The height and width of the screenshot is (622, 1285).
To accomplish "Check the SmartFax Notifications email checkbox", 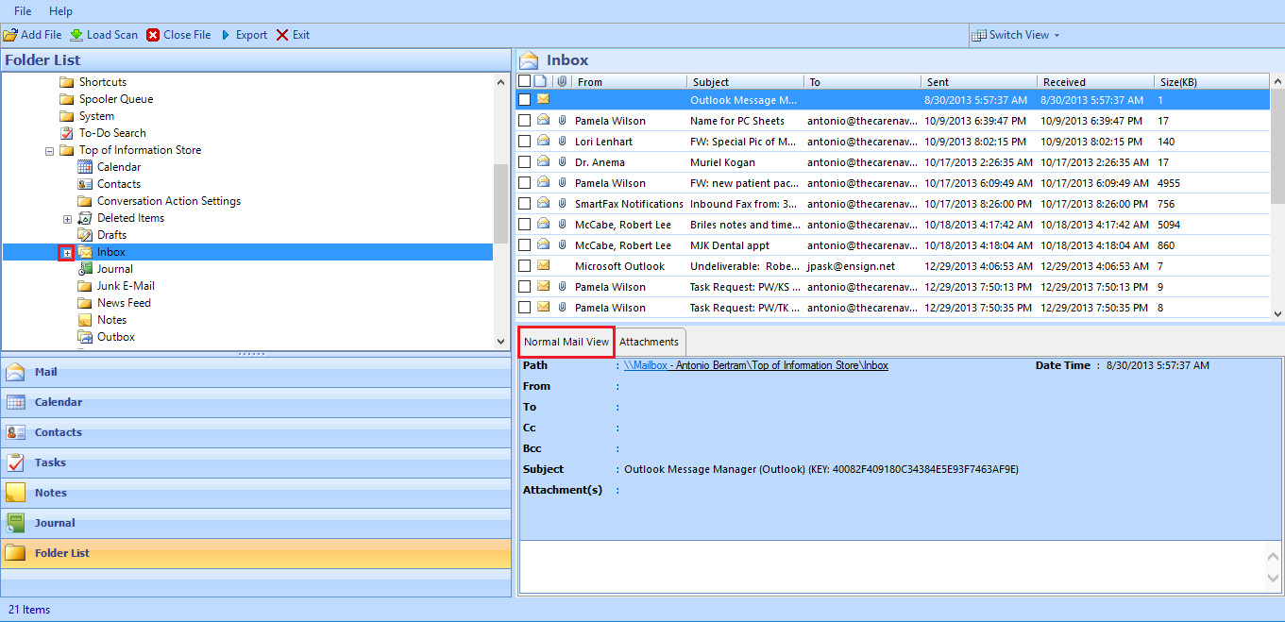I will click(x=525, y=204).
